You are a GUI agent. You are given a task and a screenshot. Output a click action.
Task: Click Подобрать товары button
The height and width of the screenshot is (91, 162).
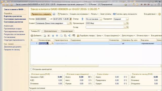click(x=86, y=36)
